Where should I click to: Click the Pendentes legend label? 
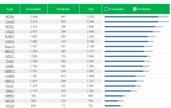144,9
